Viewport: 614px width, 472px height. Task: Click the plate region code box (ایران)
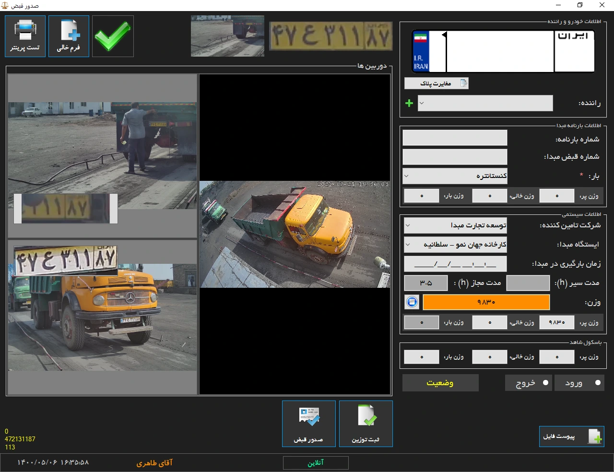pyautogui.click(x=575, y=52)
